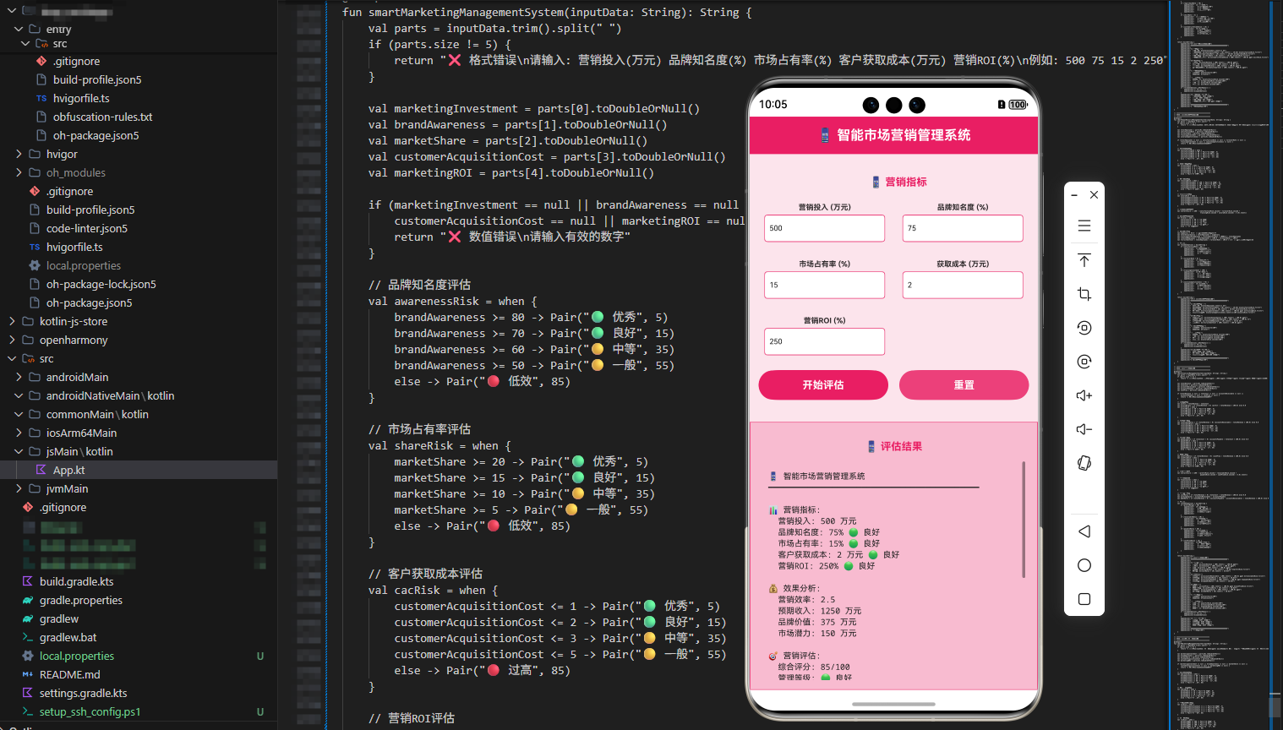Expand the openharmony folder
This screenshot has height=730, width=1283.
click(x=12, y=340)
